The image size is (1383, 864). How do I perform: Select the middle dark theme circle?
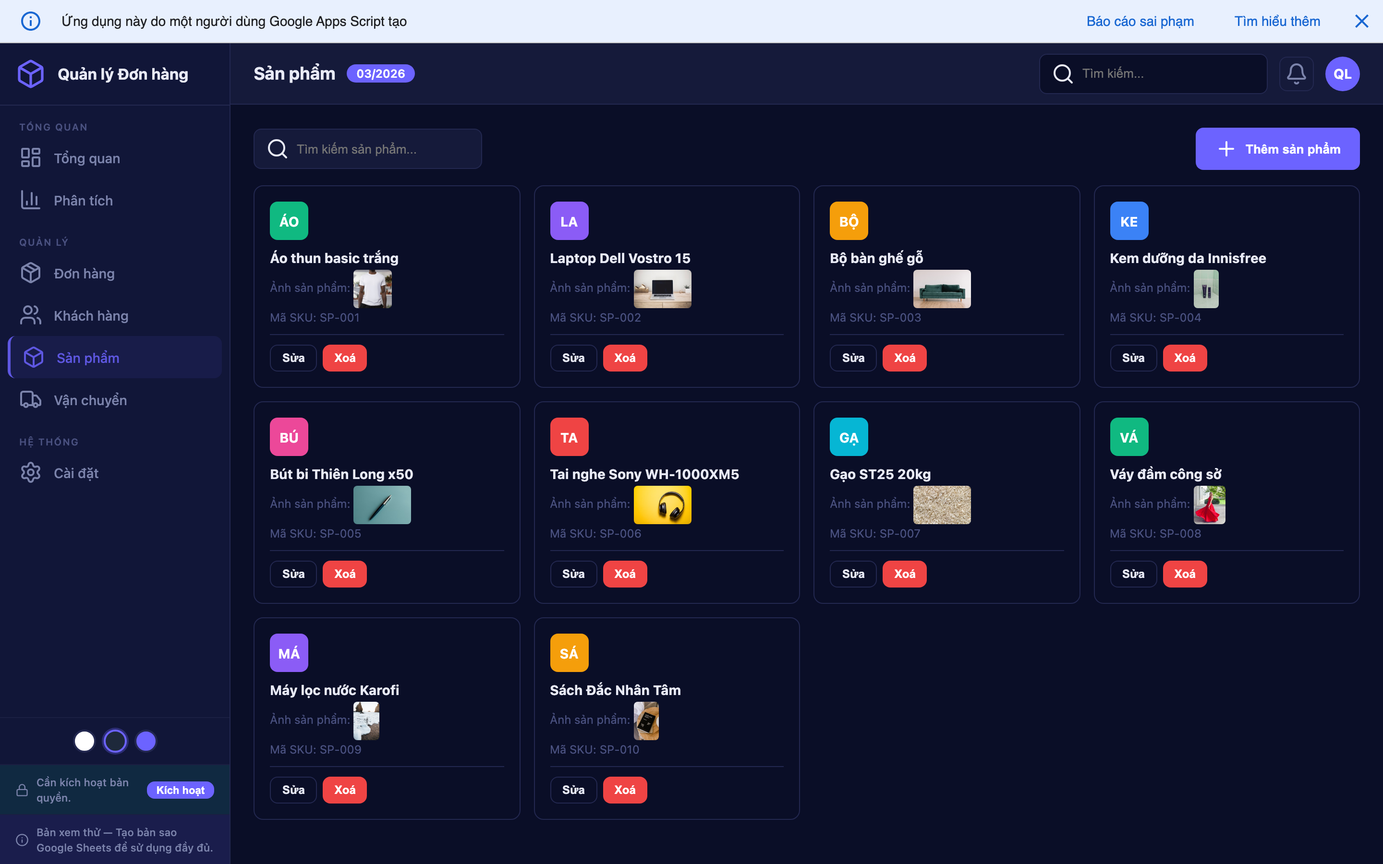[115, 741]
